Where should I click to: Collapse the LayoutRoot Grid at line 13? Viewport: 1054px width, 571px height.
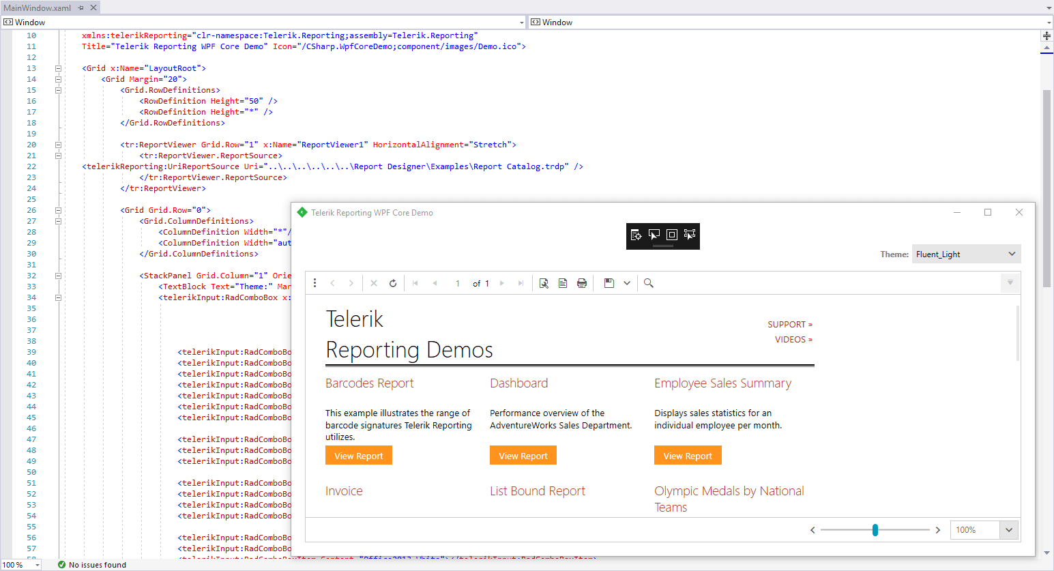pos(58,68)
